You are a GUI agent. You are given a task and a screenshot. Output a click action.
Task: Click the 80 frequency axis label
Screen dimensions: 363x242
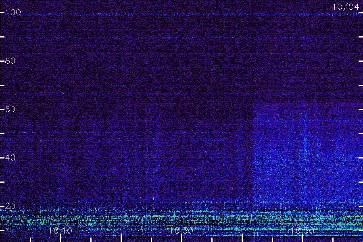(10, 61)
